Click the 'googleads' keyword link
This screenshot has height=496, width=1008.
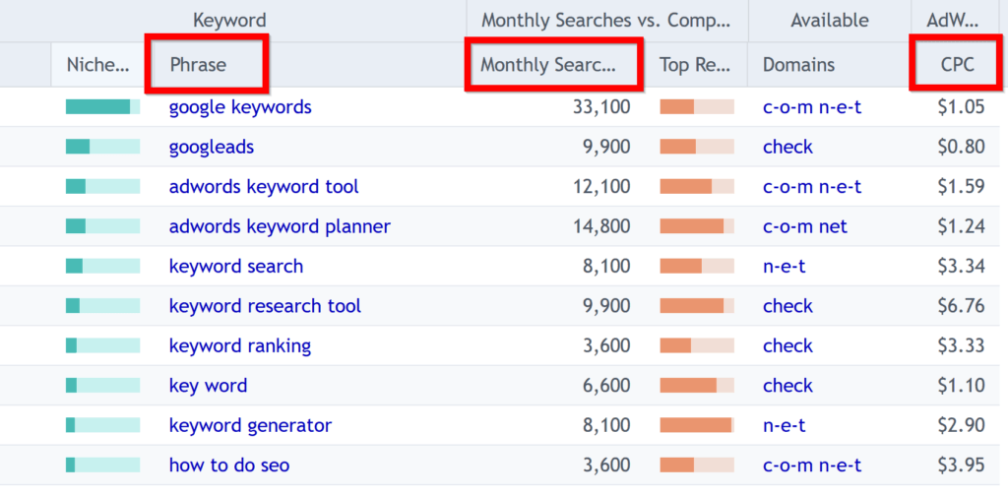[212, 147]
